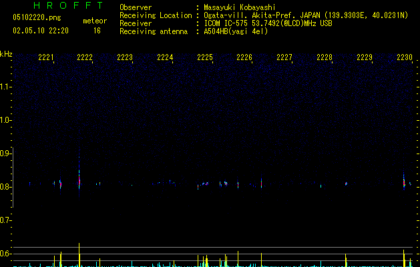Click the 2225 time marker
This screenshot has width=420, height=267.
click(x=205, y=57)
